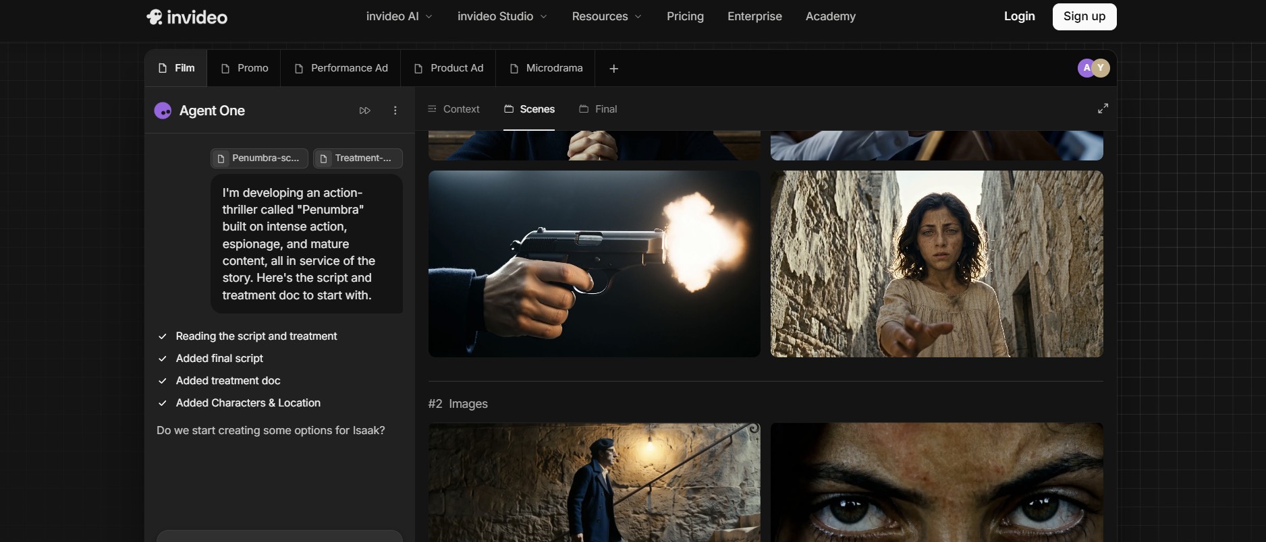
Task: Click the man by stone stairs thumbnail
Action: click(x=594, y=483)
